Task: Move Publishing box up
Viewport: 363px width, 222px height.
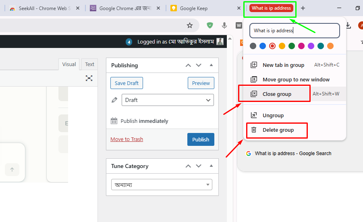Action: [188, 65]
